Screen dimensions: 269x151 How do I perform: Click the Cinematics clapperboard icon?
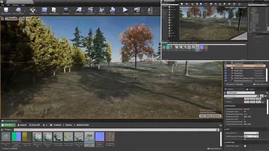point(90,10)
